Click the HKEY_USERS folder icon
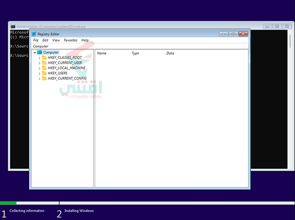 coord(44,73)
